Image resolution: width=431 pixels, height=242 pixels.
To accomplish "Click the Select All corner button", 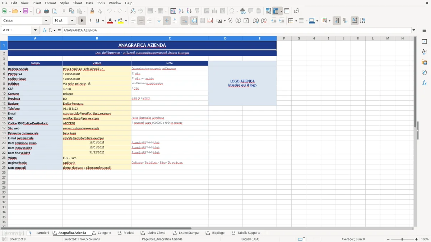I will coord(4,38).
